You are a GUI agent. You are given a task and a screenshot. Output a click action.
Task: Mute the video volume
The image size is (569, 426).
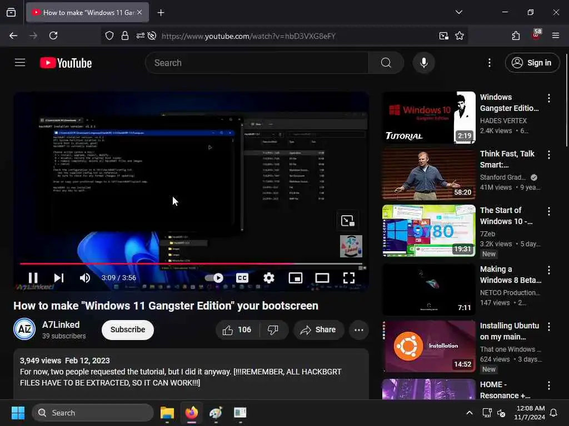85,278
